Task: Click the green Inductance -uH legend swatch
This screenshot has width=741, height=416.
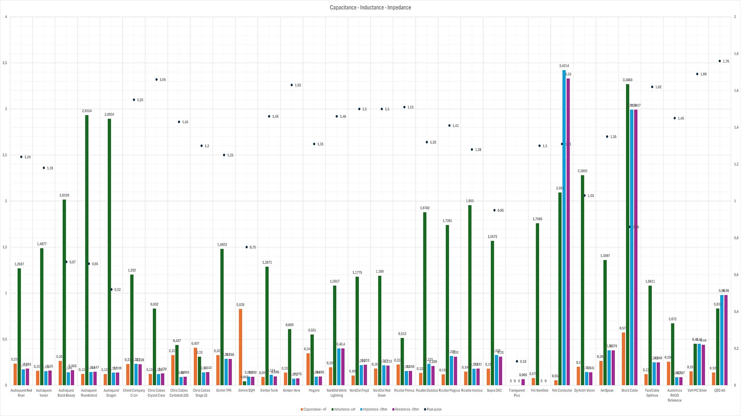Action: 332,409
